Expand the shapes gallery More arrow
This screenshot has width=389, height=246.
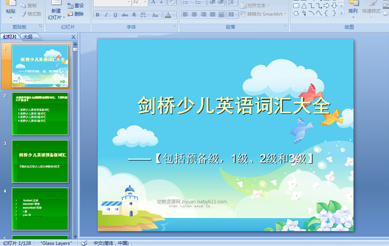(x=341, y=13)
